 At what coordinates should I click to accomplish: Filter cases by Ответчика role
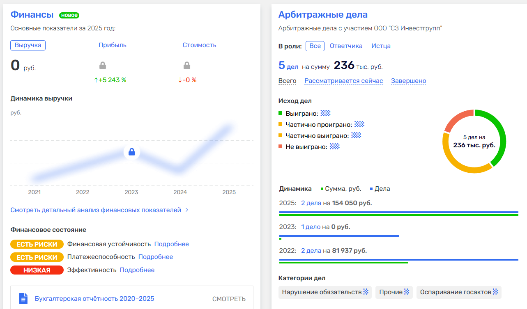tap(346, 46)
